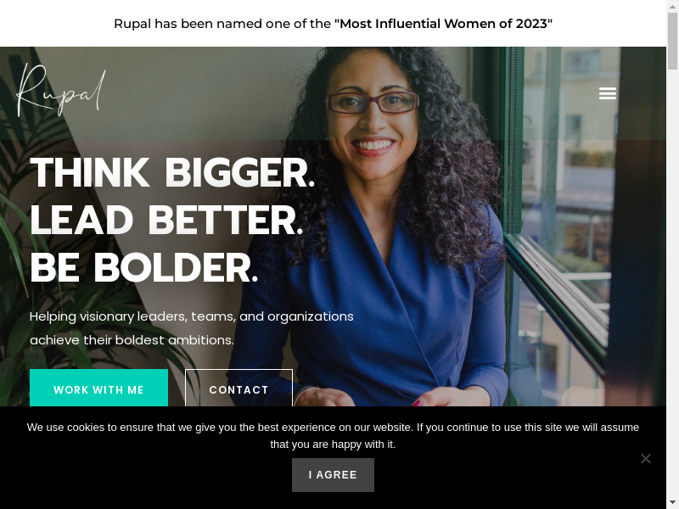Image resolution: width=679 pixels, height=509 pixels.
Task: Click the I AGREE cookie button
Action: (x=333, y=475)
